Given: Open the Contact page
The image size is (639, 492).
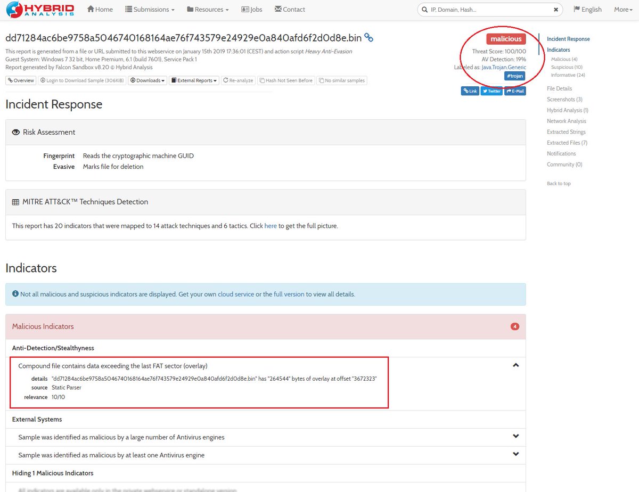Looking at the screenshot, I should coord(290,10).
